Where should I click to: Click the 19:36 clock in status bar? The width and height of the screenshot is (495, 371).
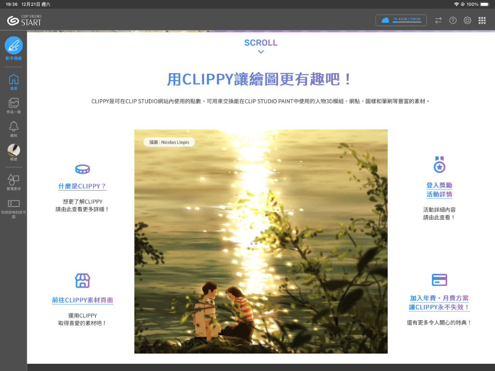pos(12,4)
